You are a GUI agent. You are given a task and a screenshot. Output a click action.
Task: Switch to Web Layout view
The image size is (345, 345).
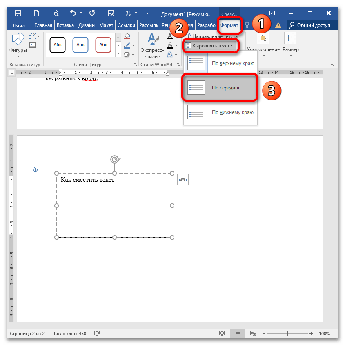click(x=253, y=334)
